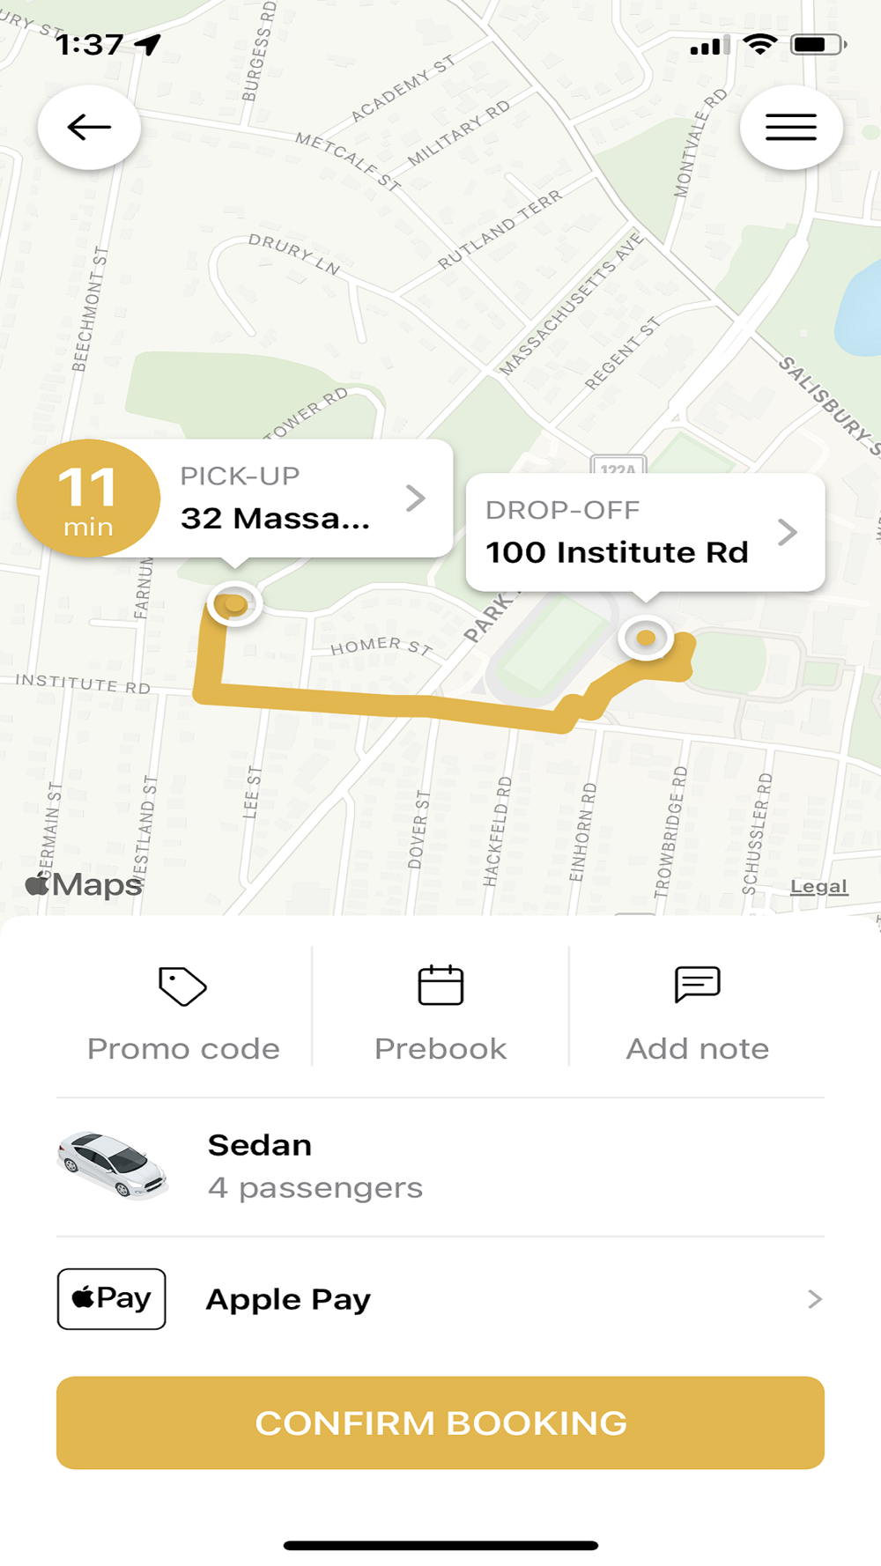
Task: Expand pick-up address with chevron
Action: [x=416, y=499]
